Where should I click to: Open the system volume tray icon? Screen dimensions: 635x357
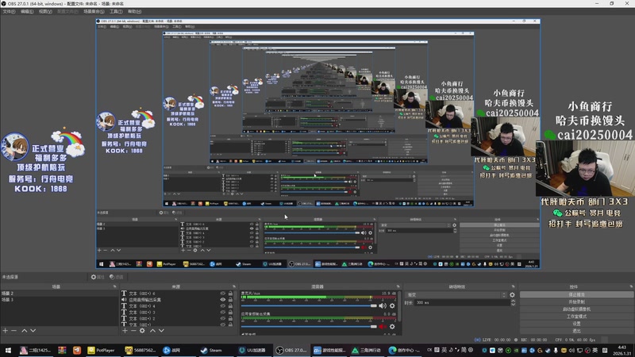571,350
